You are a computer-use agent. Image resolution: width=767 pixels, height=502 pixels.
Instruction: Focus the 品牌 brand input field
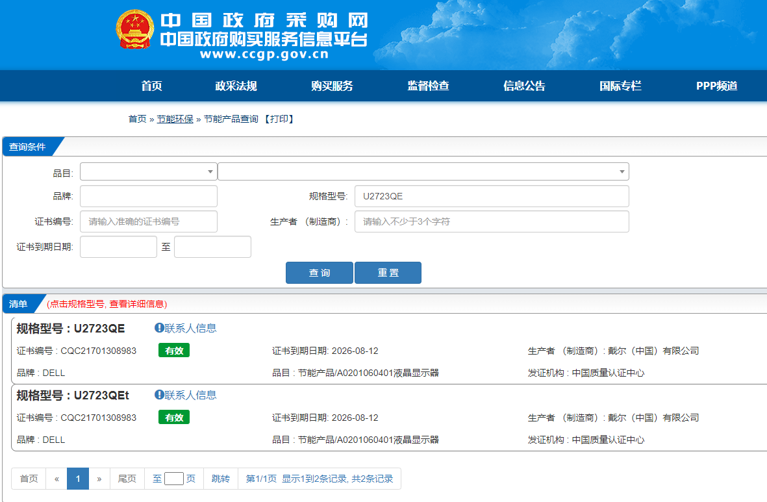tap(148, 196)
